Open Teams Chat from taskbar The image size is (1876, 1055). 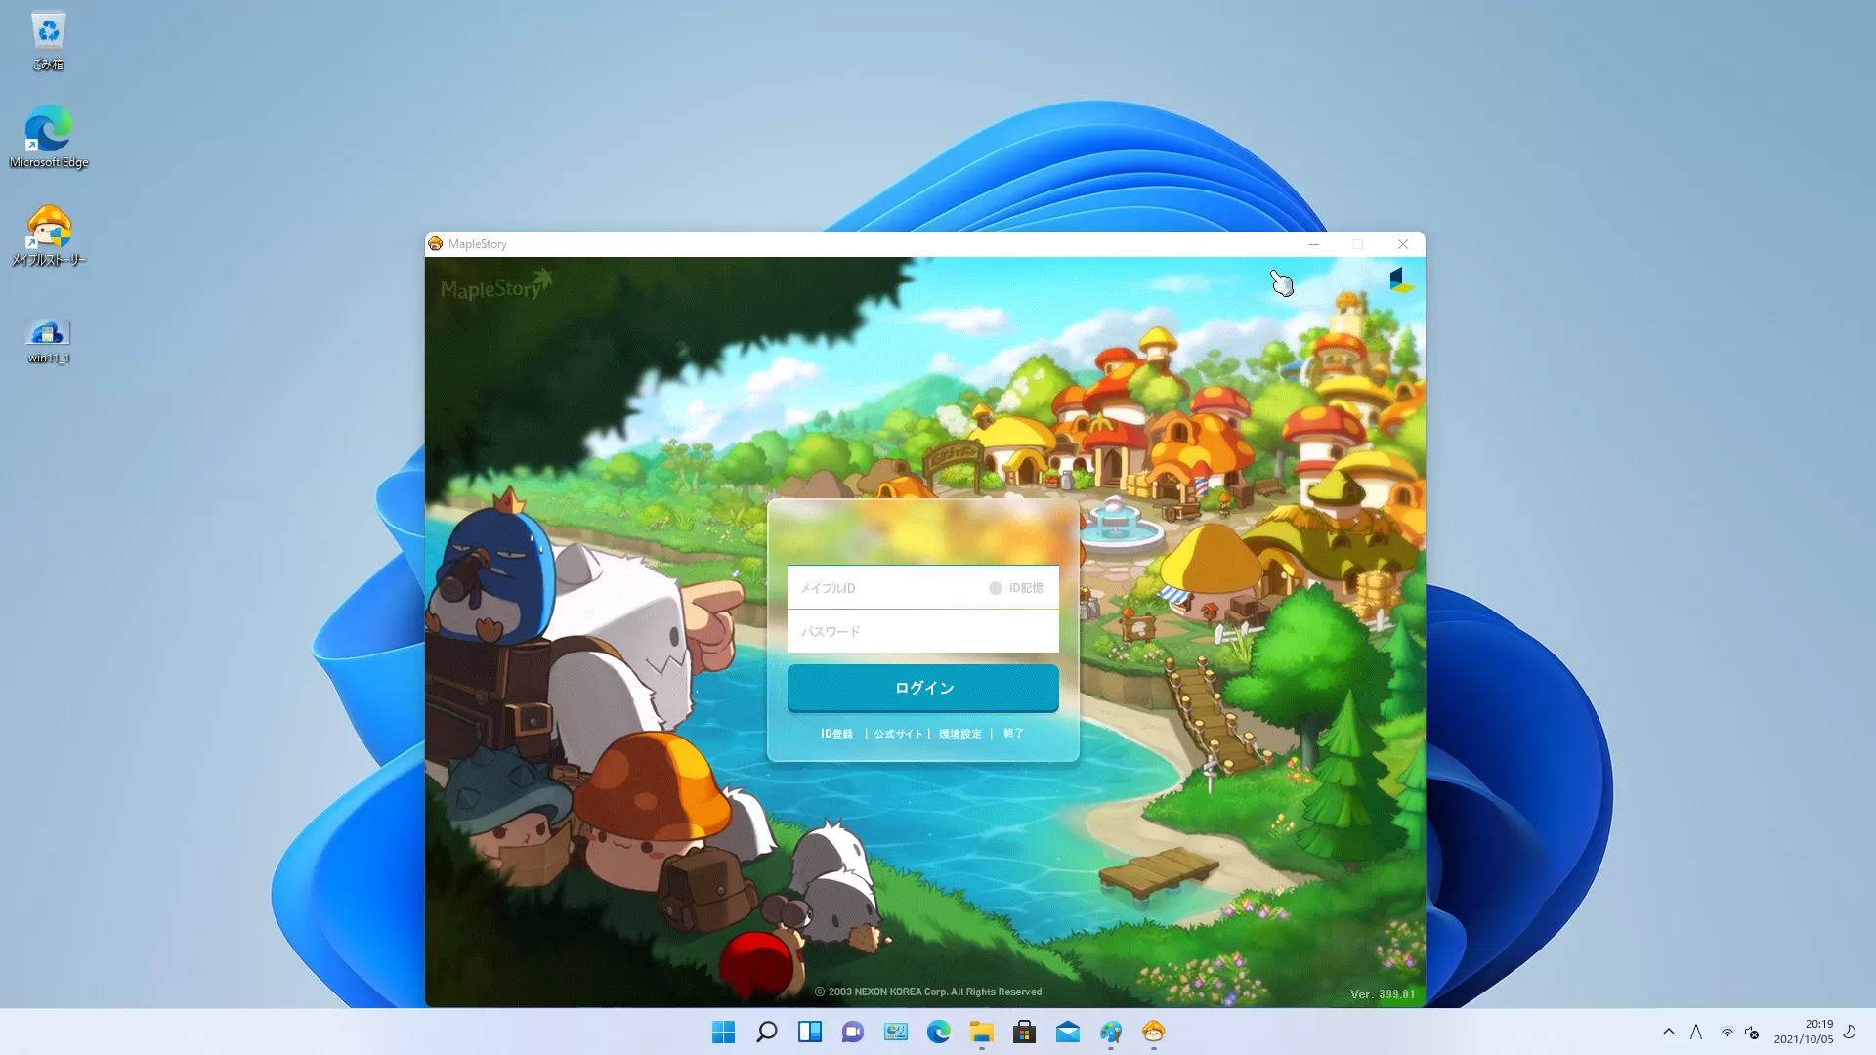tap(853, 1032)
